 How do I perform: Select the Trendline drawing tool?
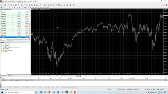(12, 8)
